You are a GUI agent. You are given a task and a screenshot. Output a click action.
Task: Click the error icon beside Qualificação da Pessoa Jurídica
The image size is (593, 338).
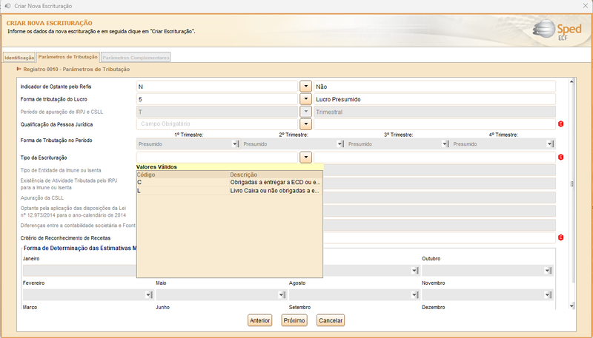pyautogui.click(x=561, y=124)
